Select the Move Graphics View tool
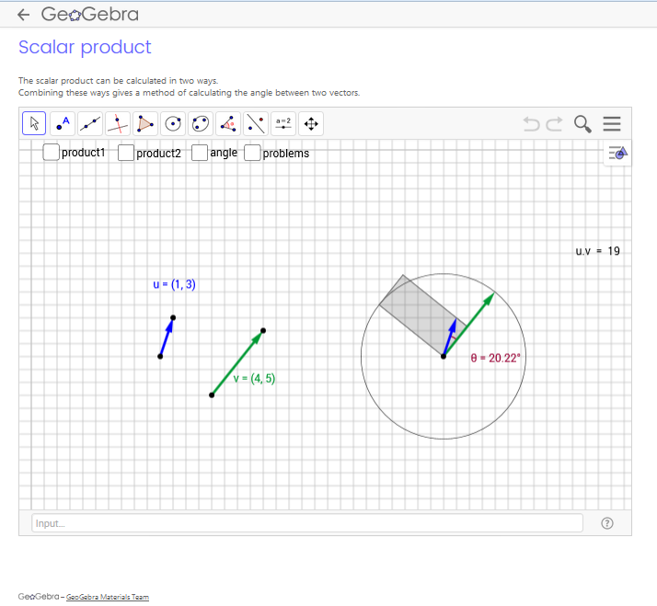This screenshot has width=657, height=606. [311, 123]
